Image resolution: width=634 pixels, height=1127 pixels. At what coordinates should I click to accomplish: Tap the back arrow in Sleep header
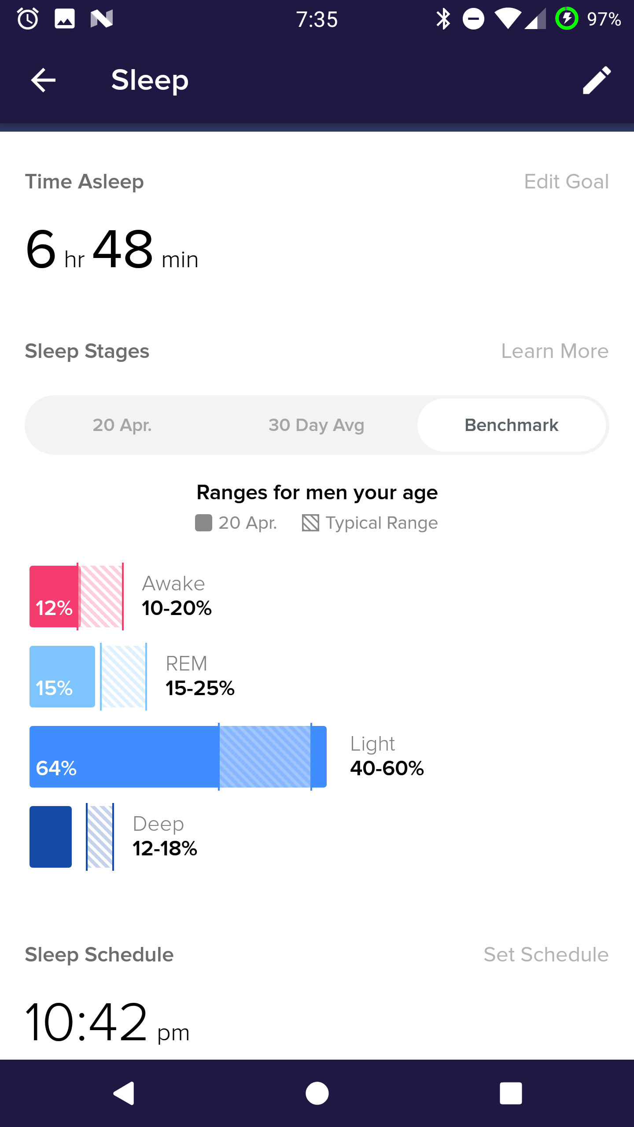(x=43, y=80)
